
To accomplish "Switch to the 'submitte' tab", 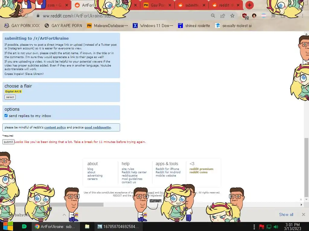I will click(x=191, y=5).
